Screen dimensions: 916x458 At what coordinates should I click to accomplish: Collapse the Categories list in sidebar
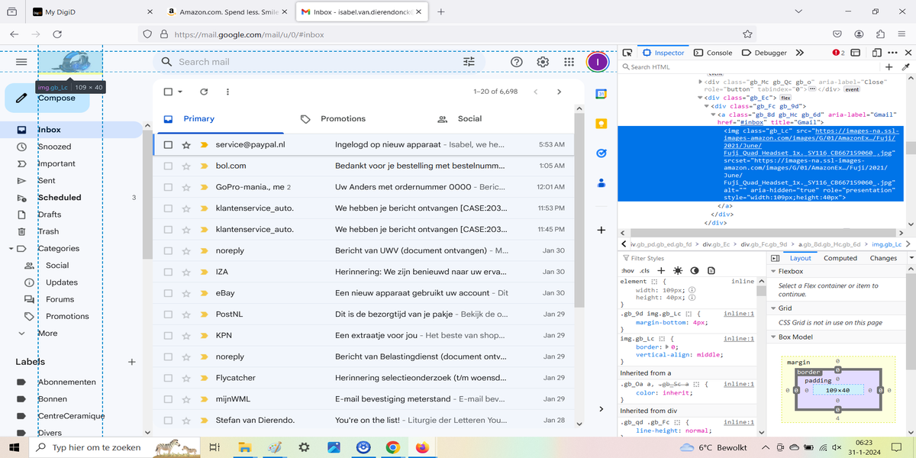(11, 249)
